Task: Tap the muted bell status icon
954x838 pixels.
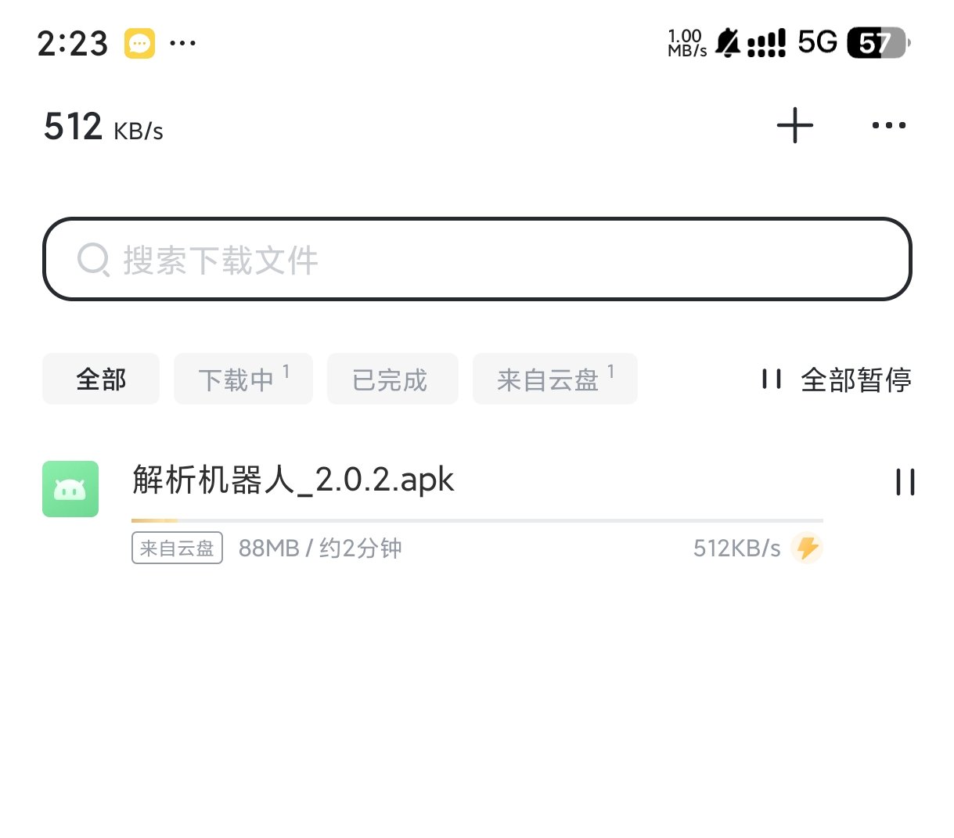Action: click(x=728, y=43)
